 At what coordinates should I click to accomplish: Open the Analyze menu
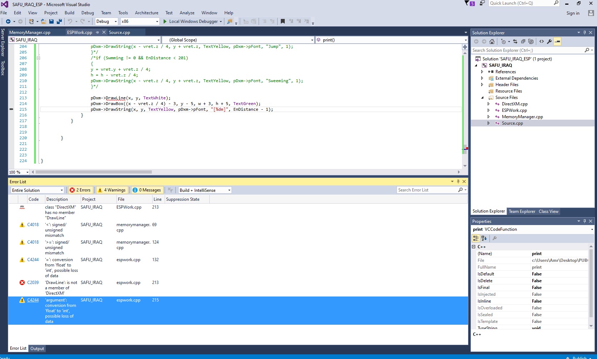(187, 13)
